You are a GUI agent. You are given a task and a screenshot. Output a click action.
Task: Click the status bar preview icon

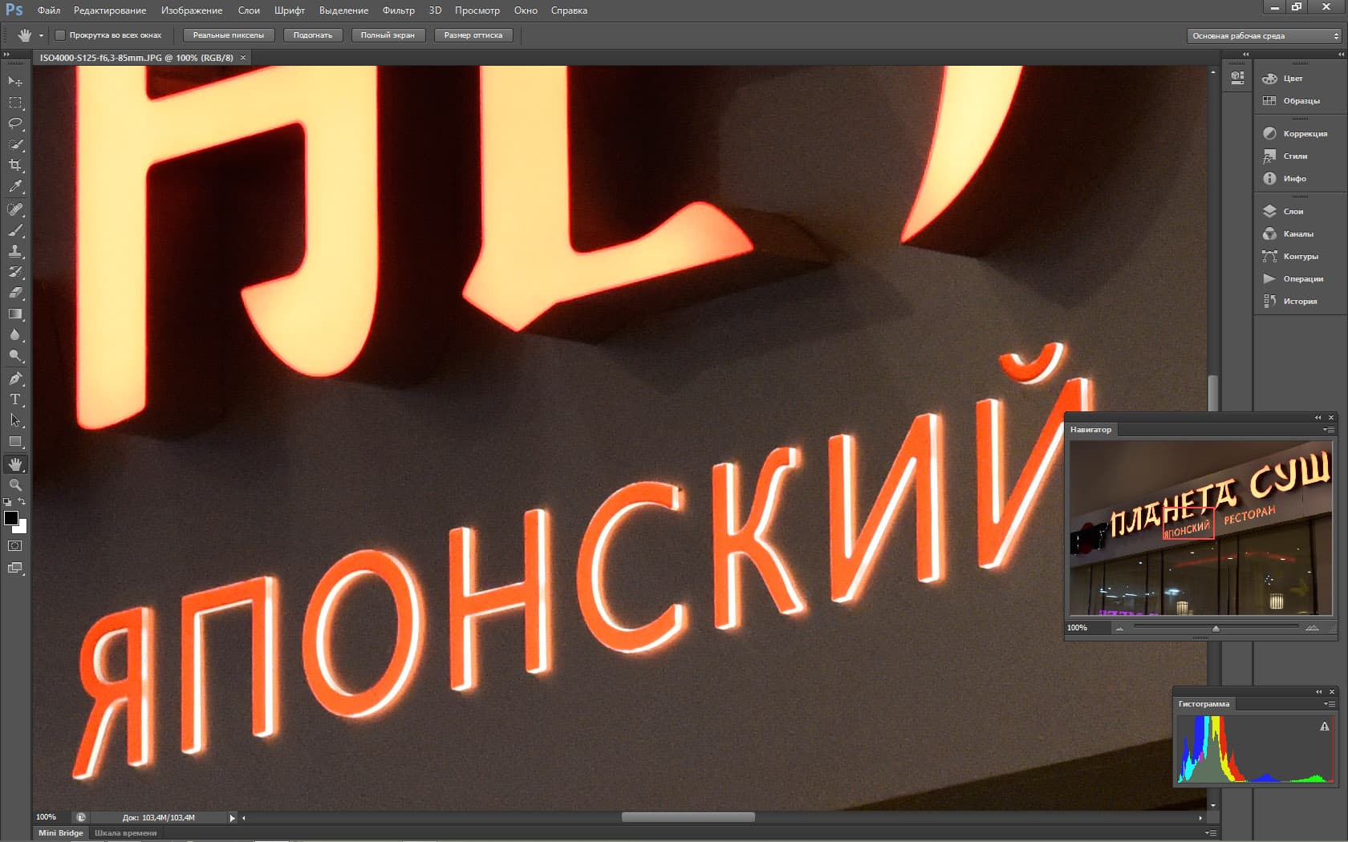pos(80,817)
